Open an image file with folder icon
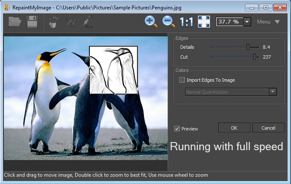The image size is (291, 184). pos(15,22)
